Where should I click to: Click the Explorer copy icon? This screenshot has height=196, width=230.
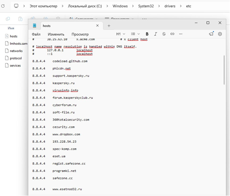click(8, 19)
